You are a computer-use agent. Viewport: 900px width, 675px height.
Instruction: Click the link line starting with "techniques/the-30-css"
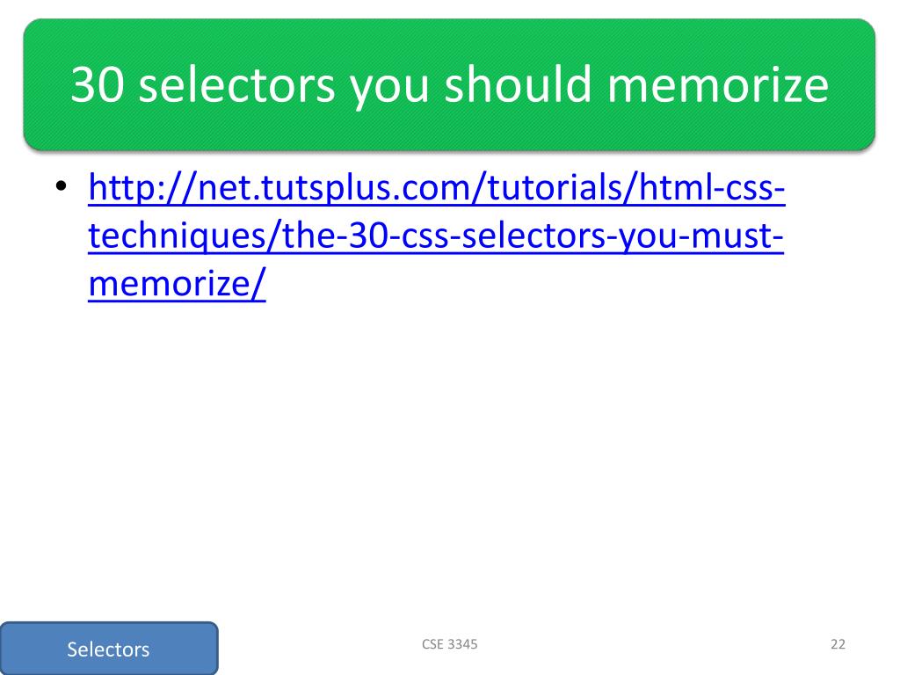coord(436,236)
